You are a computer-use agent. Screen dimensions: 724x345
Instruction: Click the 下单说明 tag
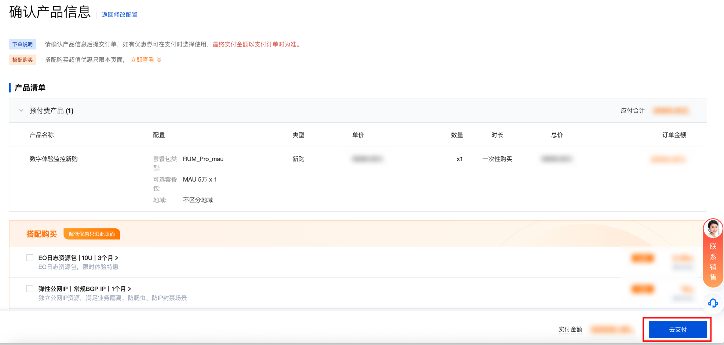click(x=22, y=44)
